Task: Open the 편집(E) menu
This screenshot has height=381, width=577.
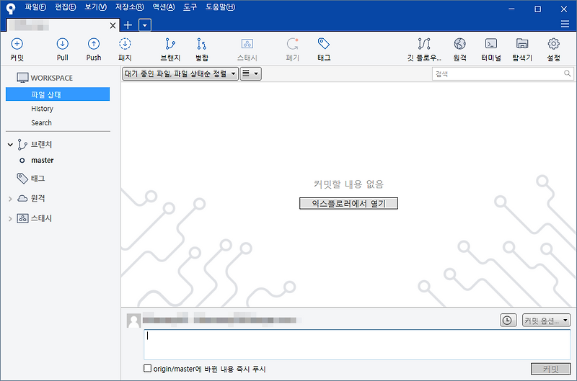Action: (66, 7)
